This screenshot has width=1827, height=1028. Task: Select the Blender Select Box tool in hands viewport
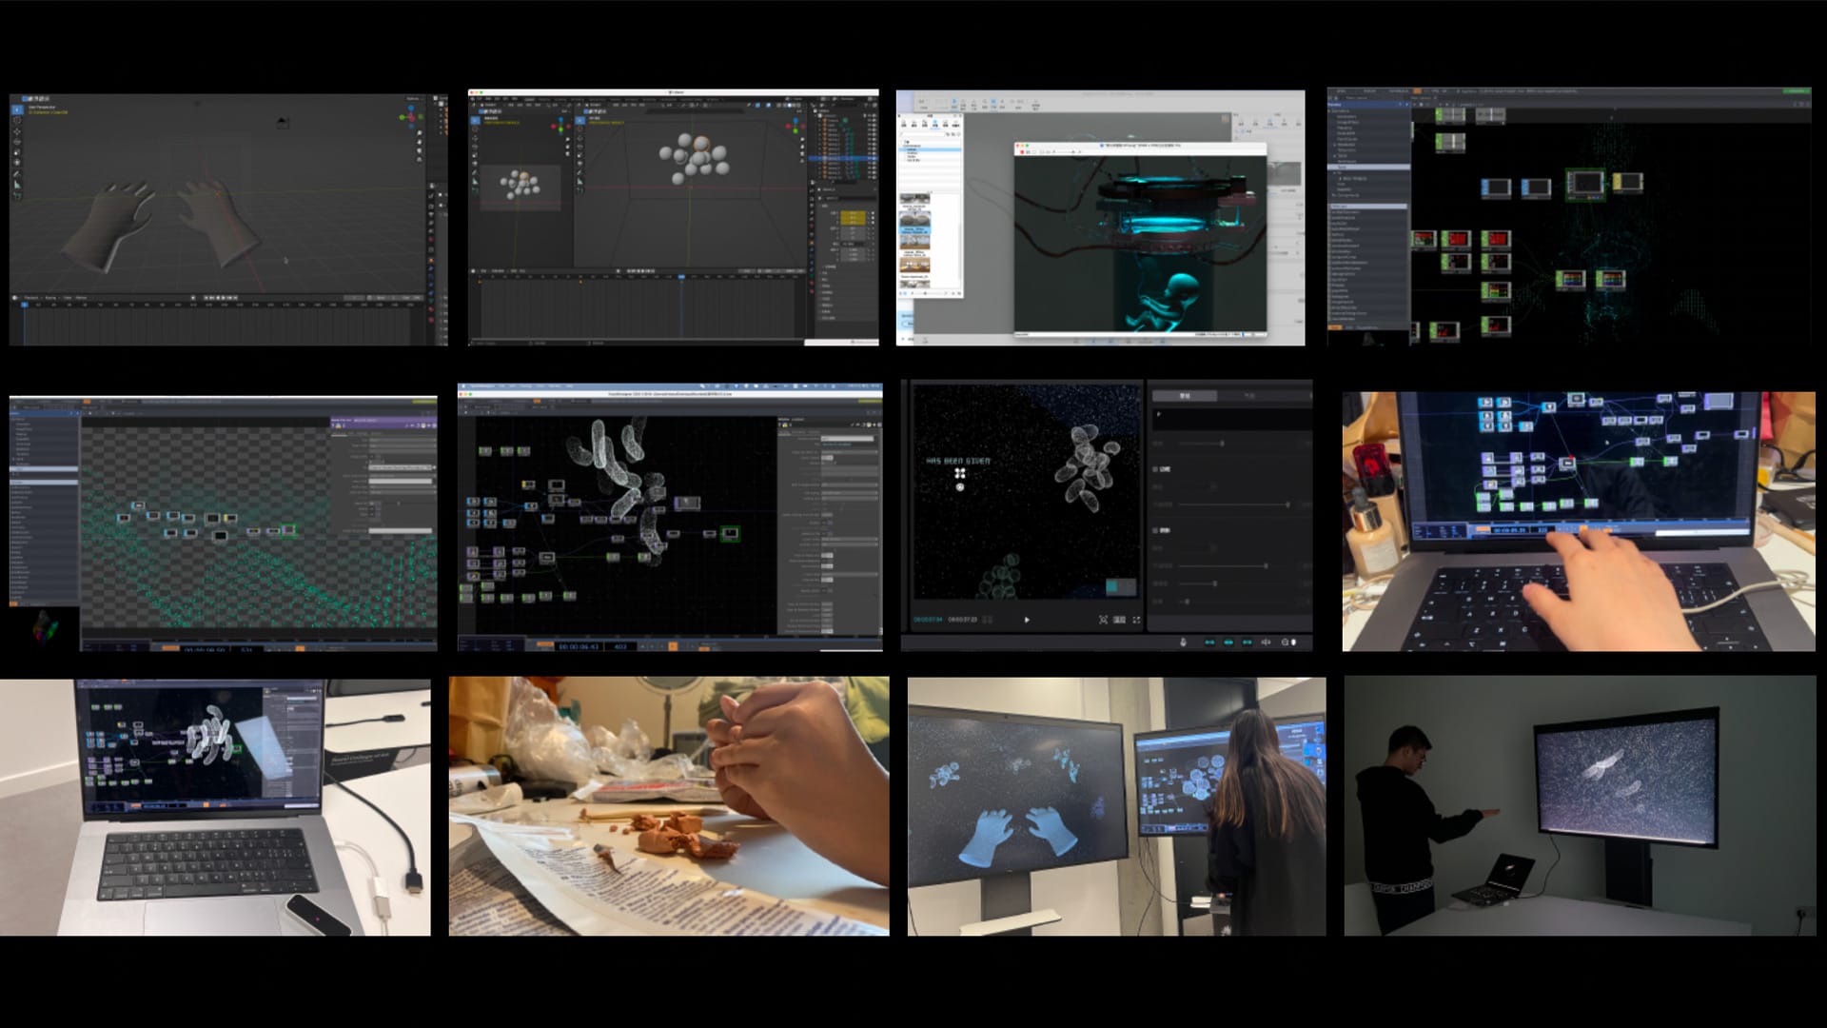(17, 109)
